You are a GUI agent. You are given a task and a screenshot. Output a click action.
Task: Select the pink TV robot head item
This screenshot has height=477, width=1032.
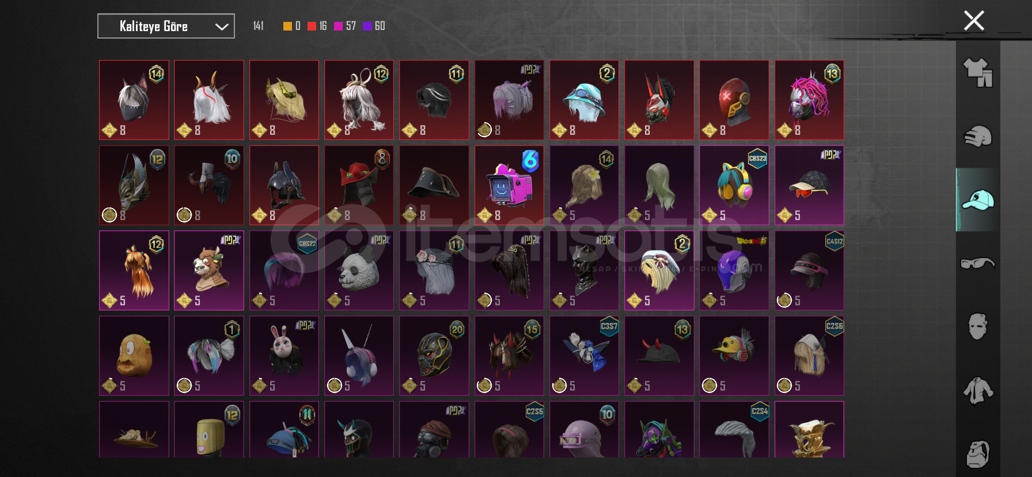point(509,185)
